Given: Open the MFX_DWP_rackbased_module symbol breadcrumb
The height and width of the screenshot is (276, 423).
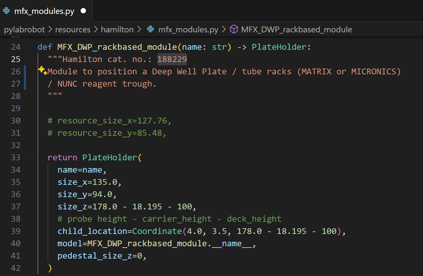Looking at the screenshot, I should [296, 30].
